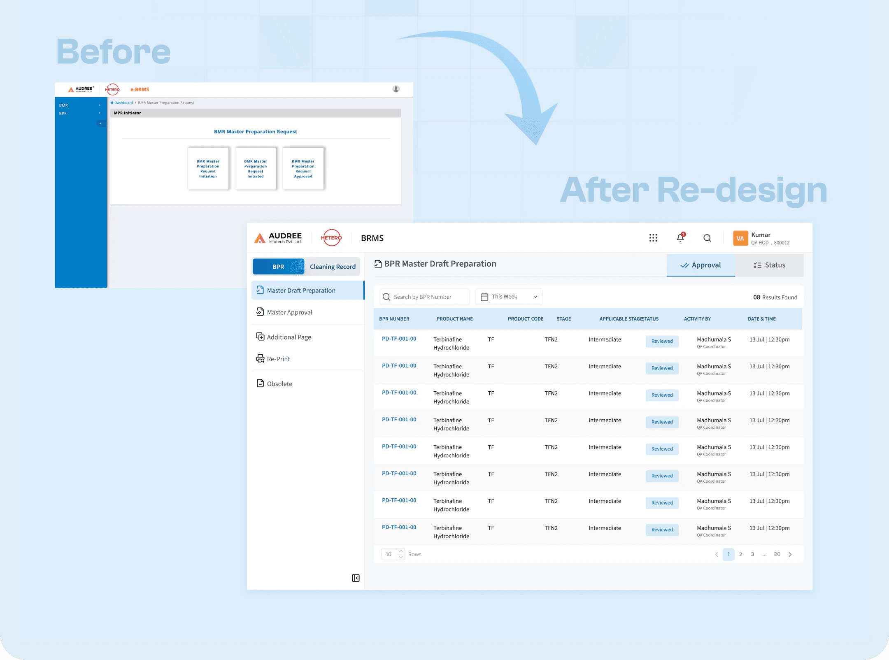Open notifications from the bell icon
Screen dimensions: 889x660
(680, 238)
